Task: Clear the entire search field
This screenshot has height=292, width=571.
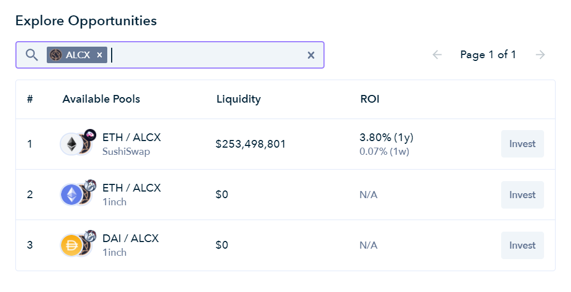Action: pos(311,55)
